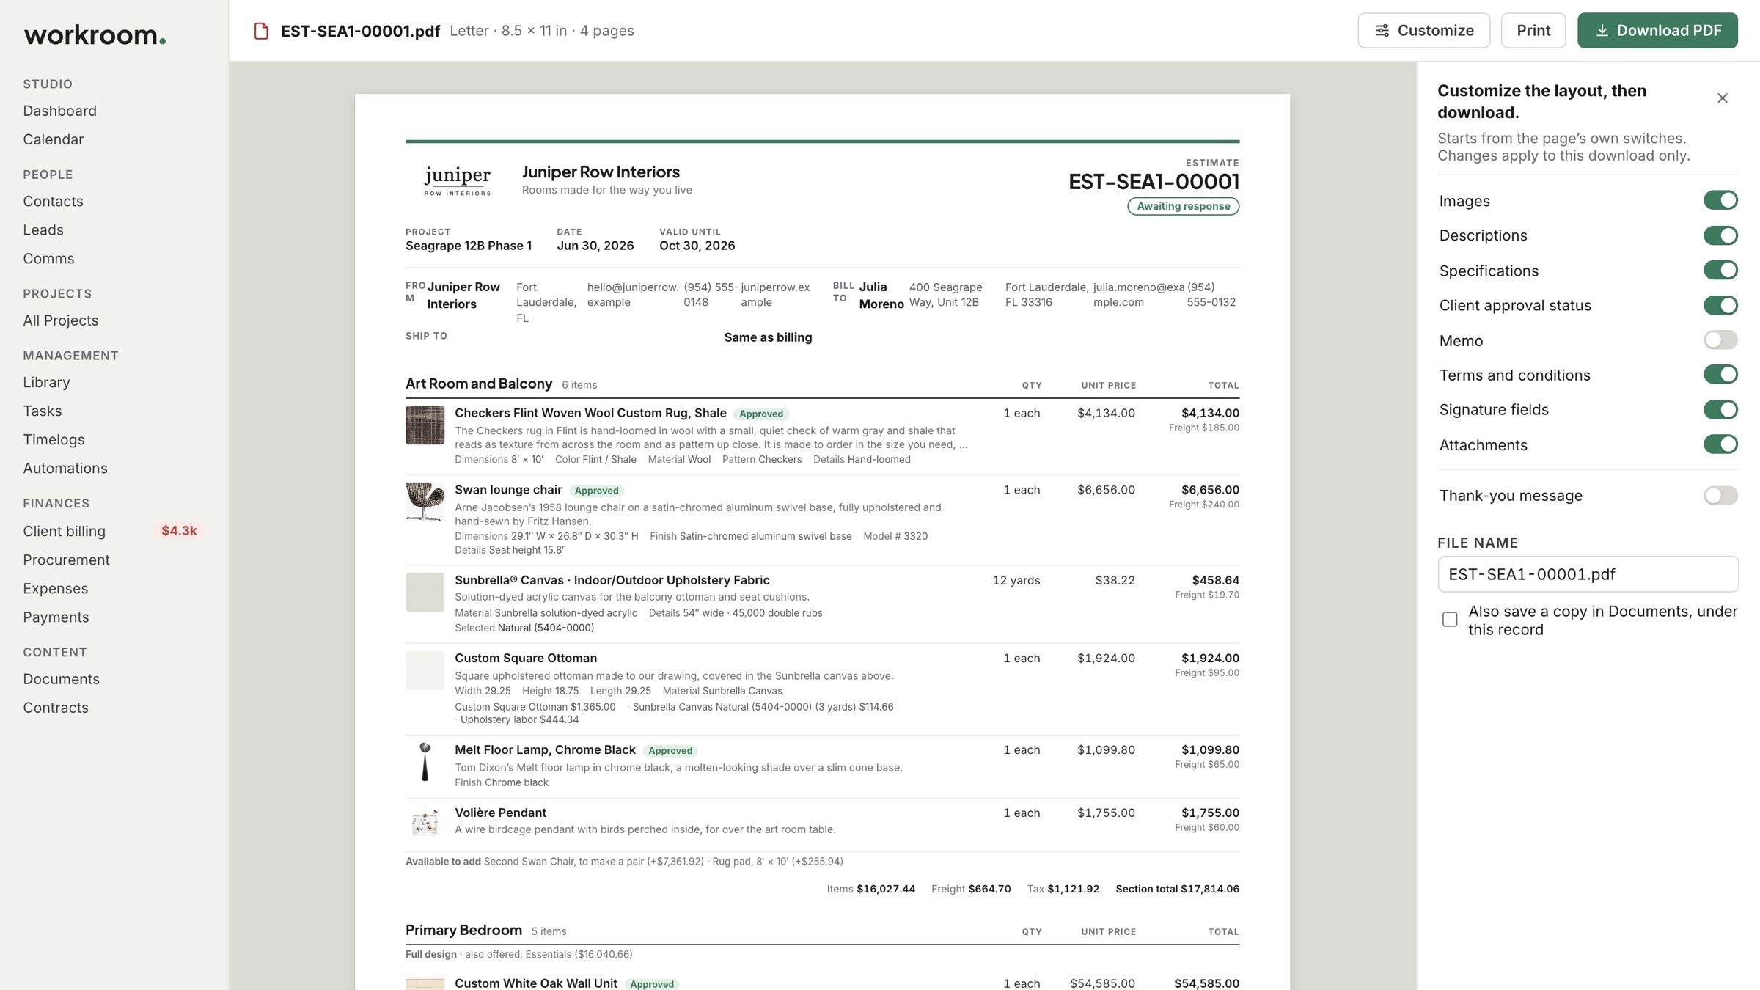Open Contracts page
This screenshot has width=1760, height=990.
(56, 708)
